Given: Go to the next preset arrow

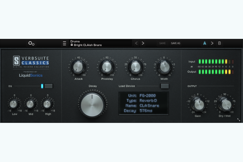Looking at the screenshot, I should coord(143,43).
